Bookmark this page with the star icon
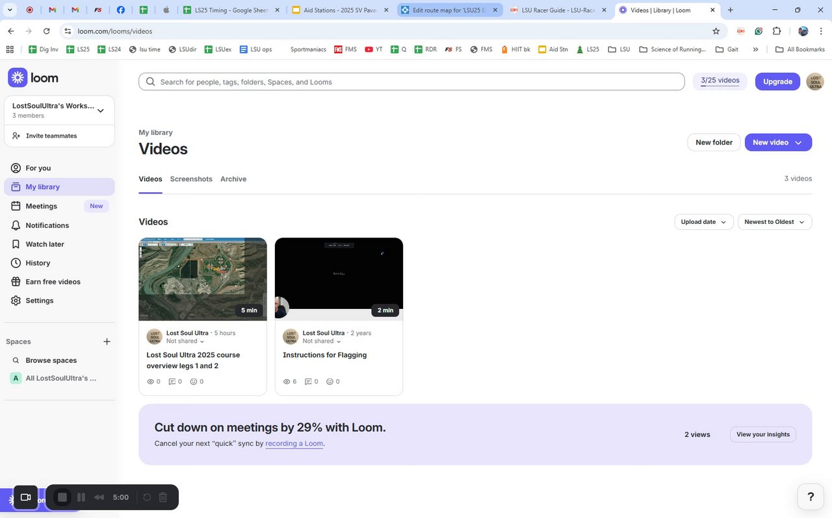This screenshot has width=832, height=518. (716, 31)
